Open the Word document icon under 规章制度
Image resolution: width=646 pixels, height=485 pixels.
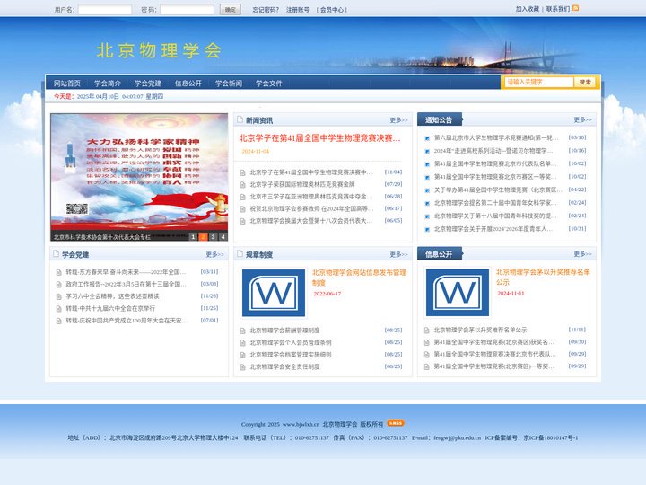(273, 293)
